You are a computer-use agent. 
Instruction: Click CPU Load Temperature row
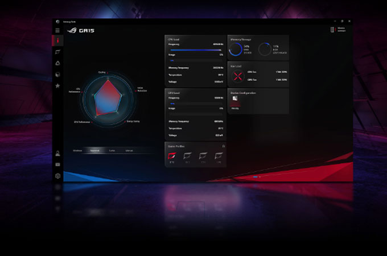click(196, 75)
